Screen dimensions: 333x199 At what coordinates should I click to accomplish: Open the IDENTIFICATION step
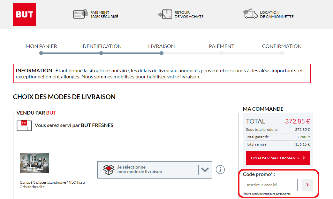pos(101,46)
